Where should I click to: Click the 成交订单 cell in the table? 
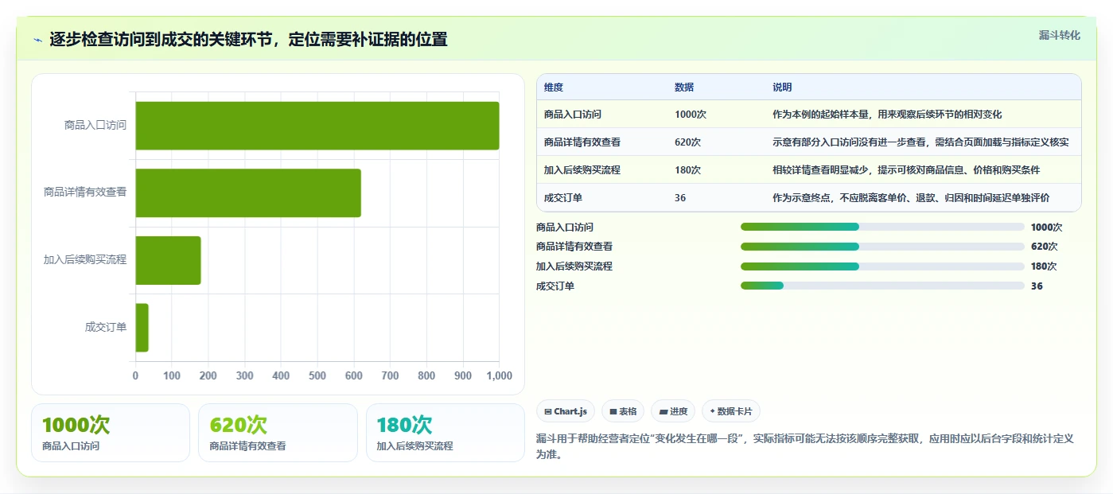pyautogui.click(x=563, y=198)
